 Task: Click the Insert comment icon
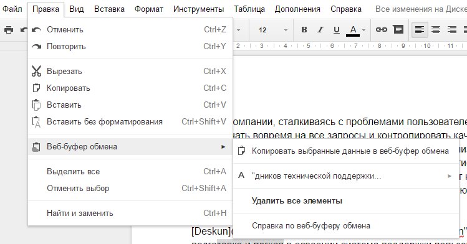398,29
